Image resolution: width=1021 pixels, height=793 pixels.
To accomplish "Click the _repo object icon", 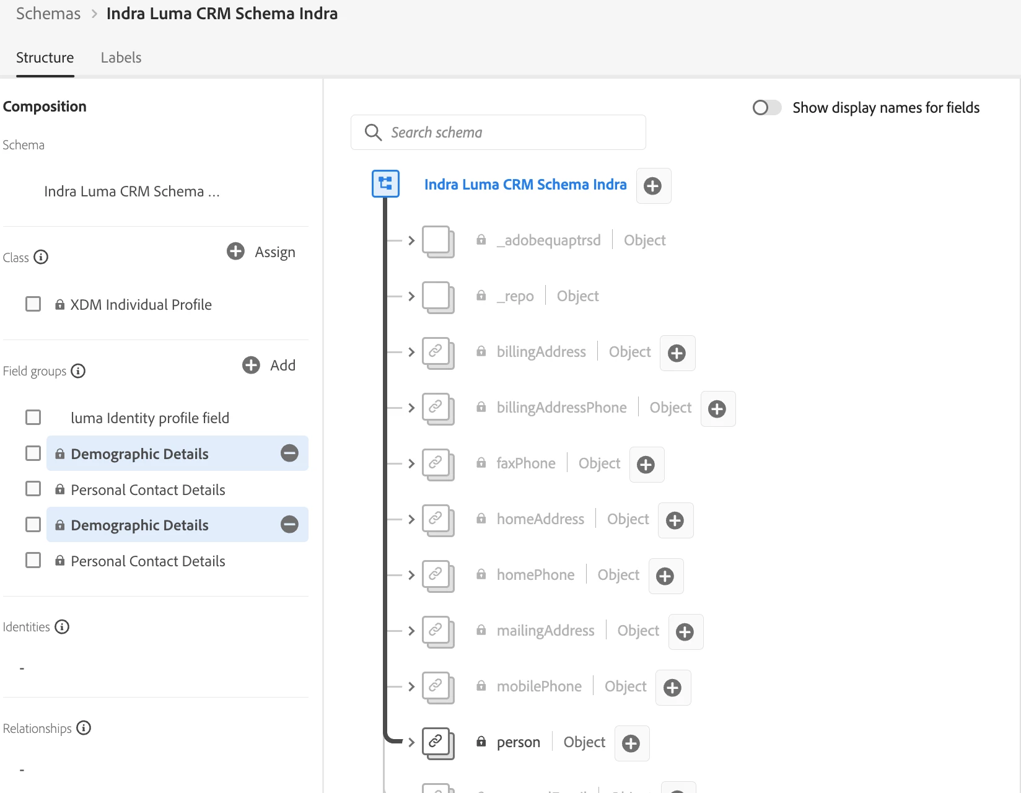I will [438, 297].
